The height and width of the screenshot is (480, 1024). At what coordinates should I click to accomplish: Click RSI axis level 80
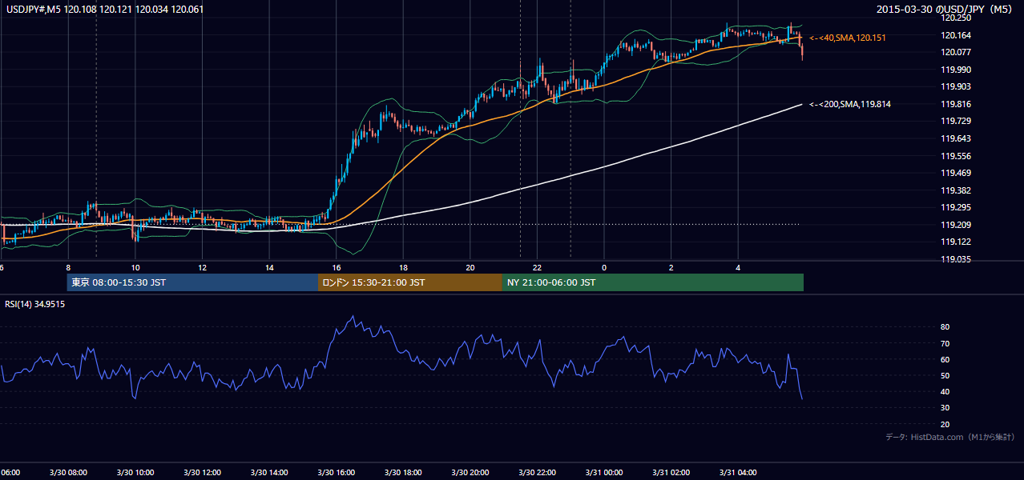(x=945, y=327)
